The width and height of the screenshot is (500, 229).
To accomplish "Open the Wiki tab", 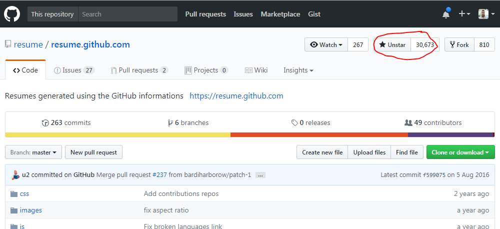I will [x=256, y=70].
